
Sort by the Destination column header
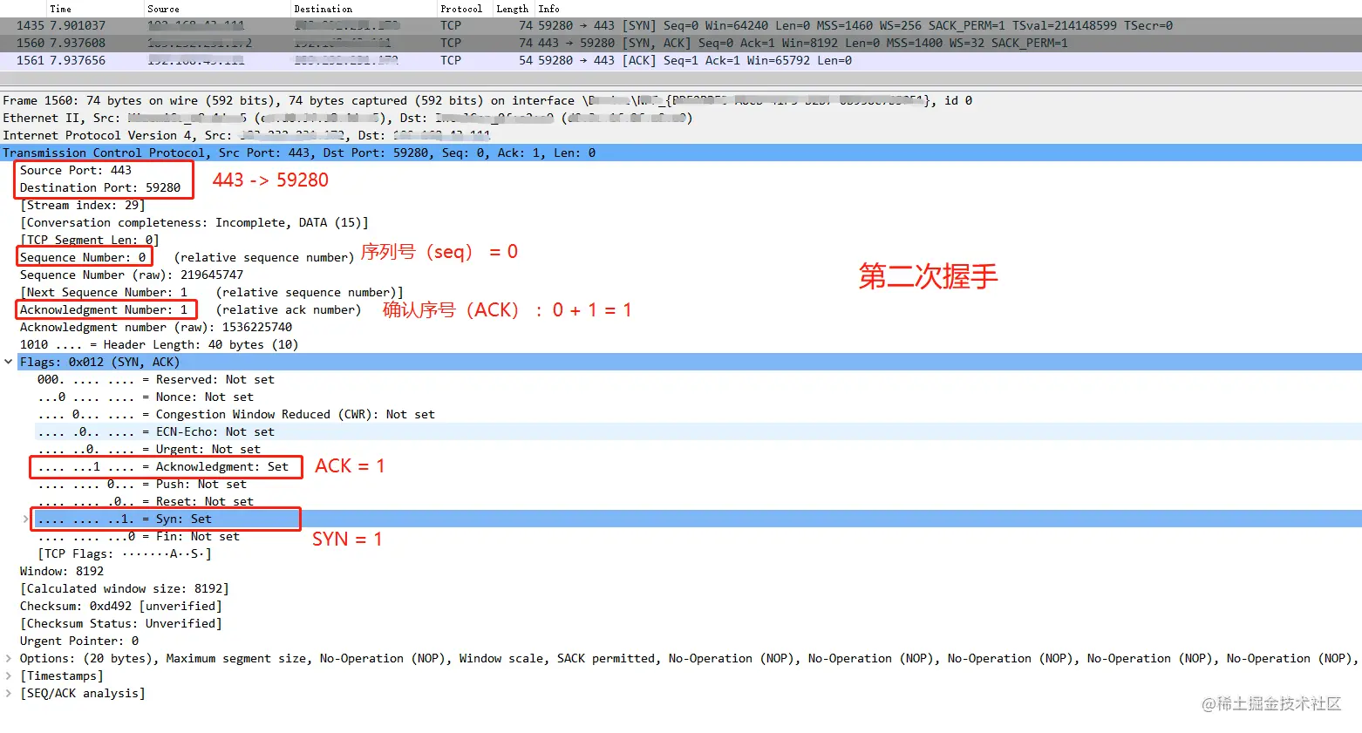[323, 9]
